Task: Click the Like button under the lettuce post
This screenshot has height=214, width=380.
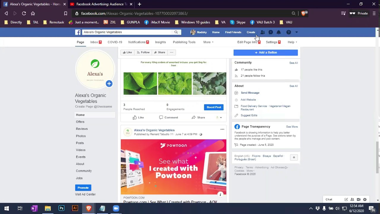Action: pos(138,117)
